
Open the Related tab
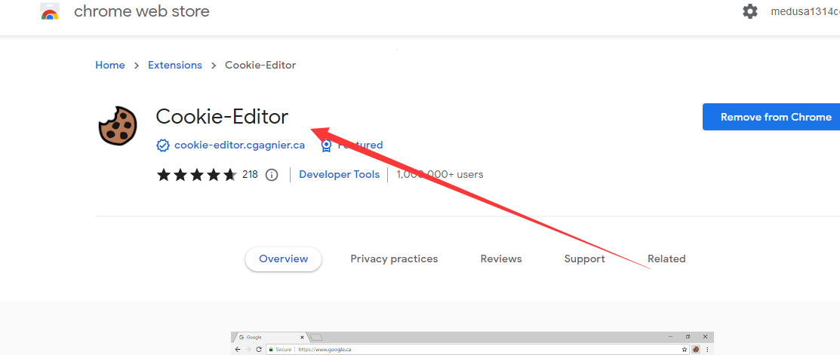click(666, 259)
